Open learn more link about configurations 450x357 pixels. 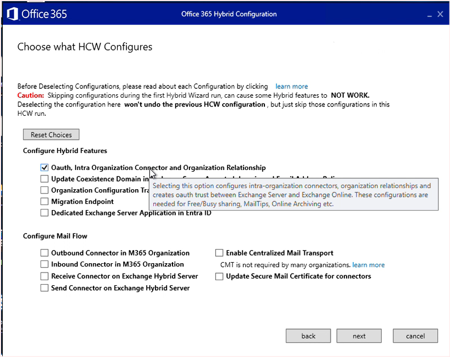click(291, 86)
